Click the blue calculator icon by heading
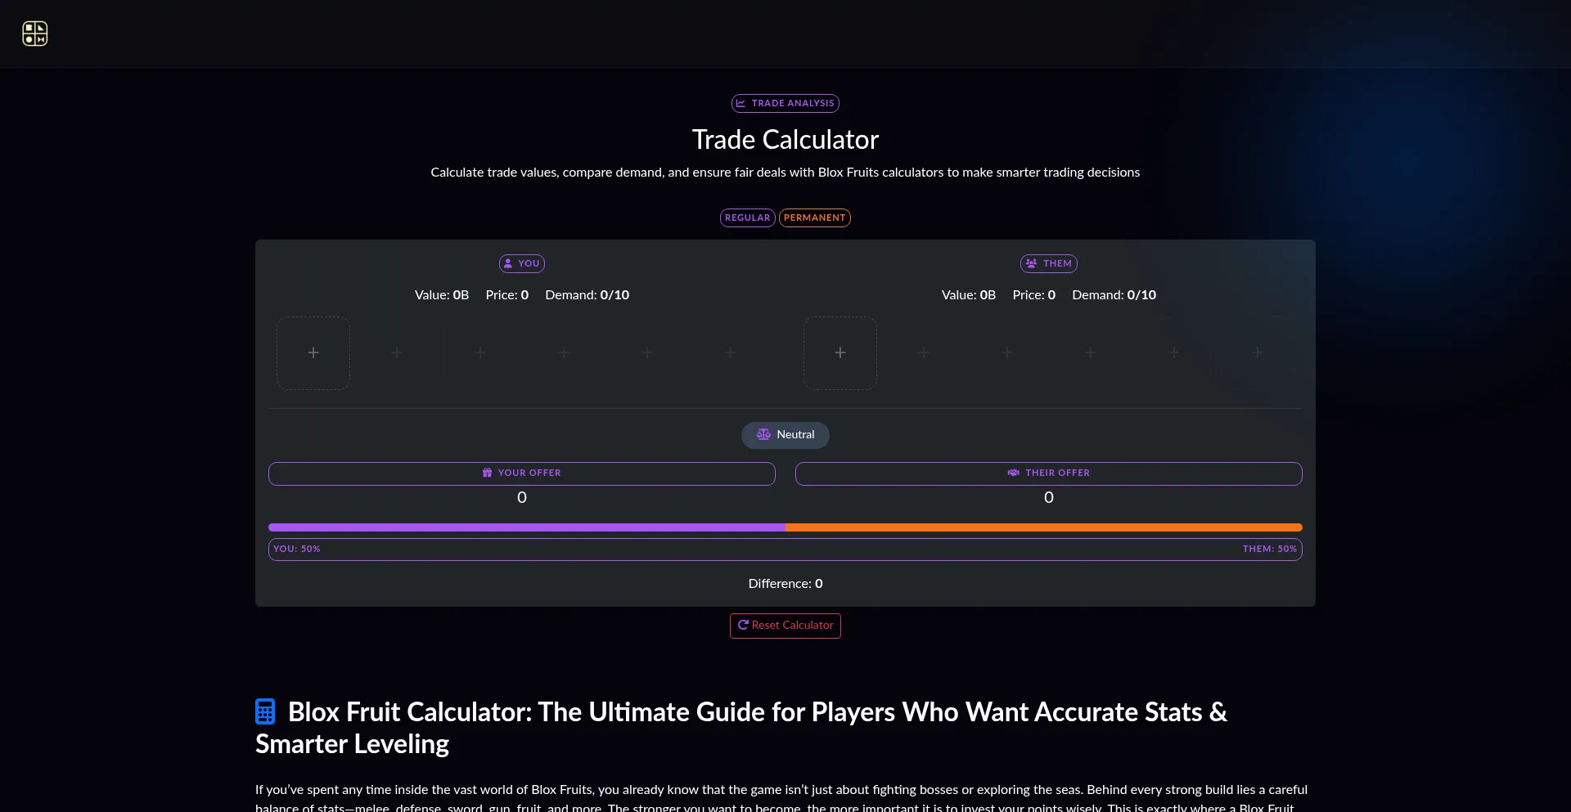Viewport: 1571px width, 812px height. [265, 712]
